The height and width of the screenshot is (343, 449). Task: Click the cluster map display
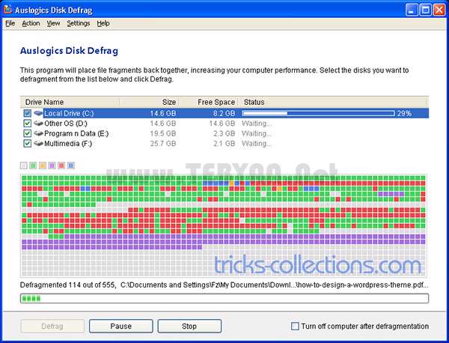tap(224, 226)
